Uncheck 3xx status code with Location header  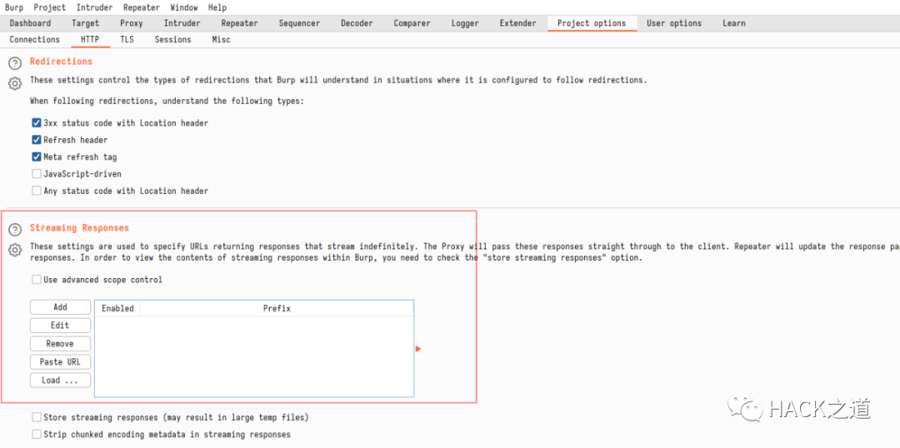click(37, 122)
